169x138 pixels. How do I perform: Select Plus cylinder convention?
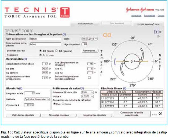click(54, 104)
